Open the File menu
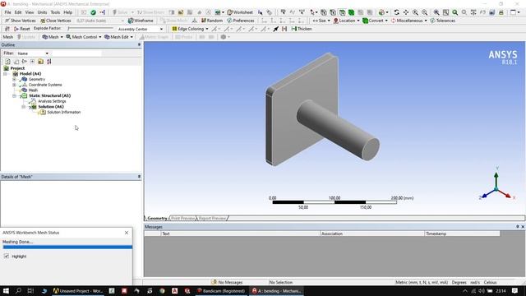This screenshot has width=526, height=296. pyautogui.click(x=7, y=12)
